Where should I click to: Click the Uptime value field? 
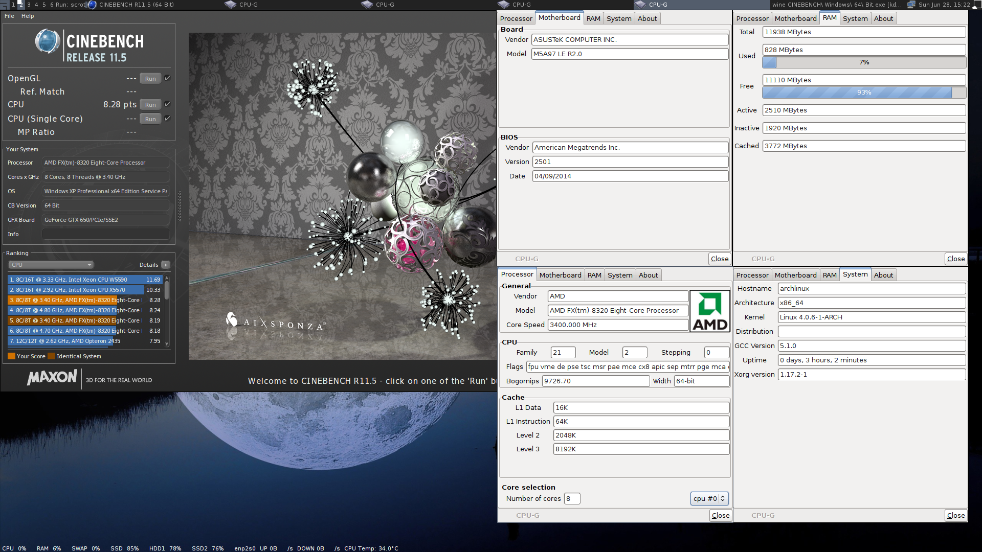tap(872, 360)
